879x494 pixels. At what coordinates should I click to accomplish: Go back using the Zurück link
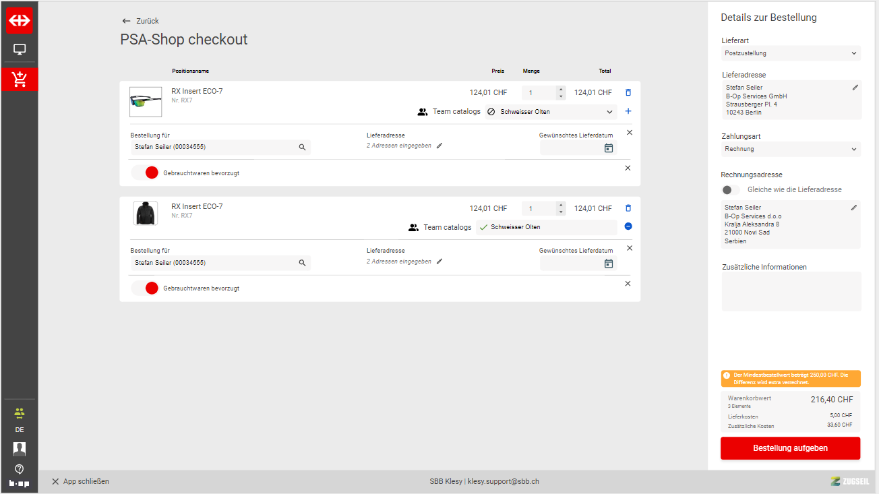tap(140, 21)
